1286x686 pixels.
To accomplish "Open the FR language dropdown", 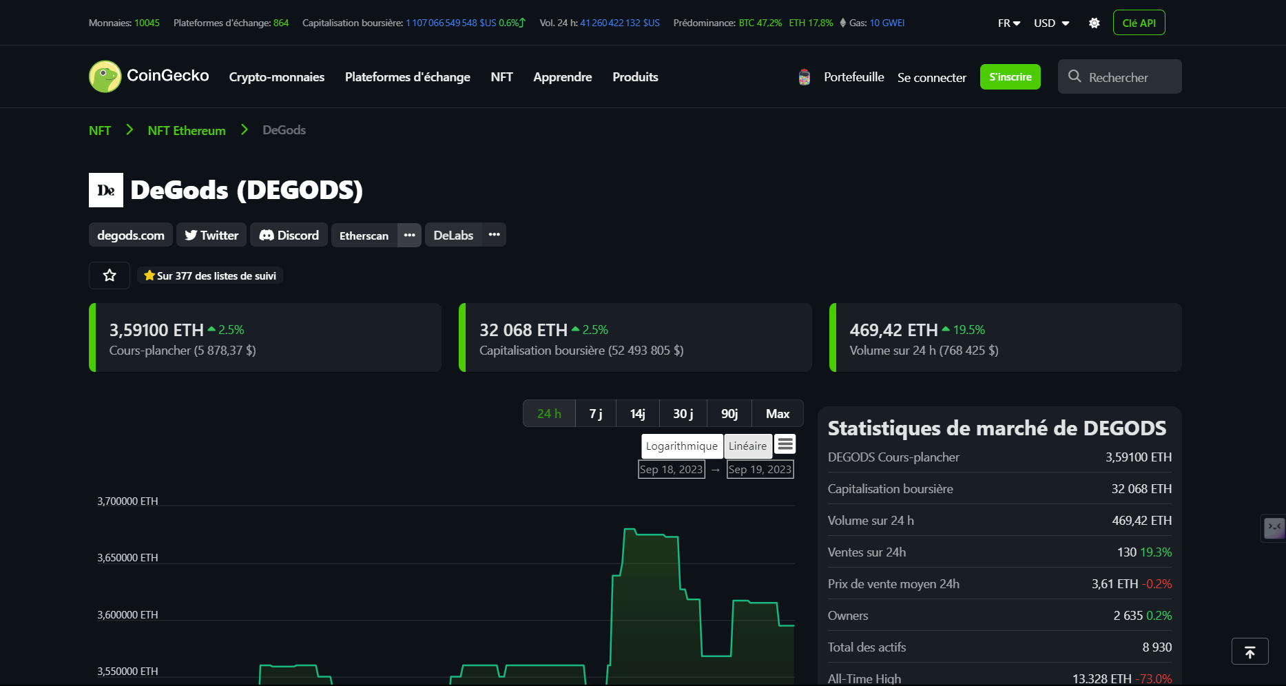I will (x=1009, y=23).
